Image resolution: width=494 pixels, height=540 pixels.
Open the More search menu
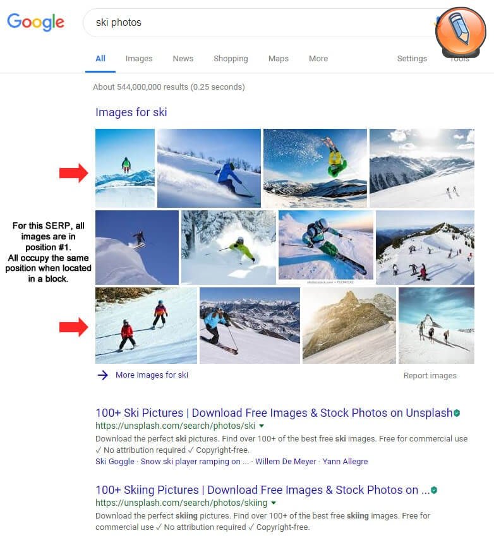pos(318,59)
